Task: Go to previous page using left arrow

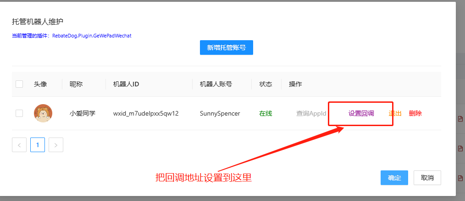Action: [19, 145]
